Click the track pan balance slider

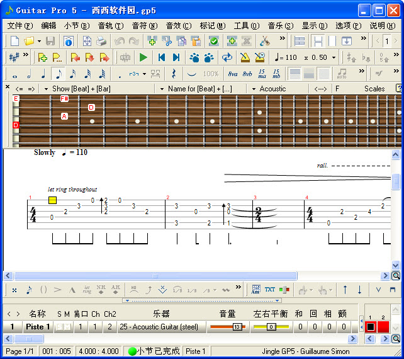tap(271, 327)
